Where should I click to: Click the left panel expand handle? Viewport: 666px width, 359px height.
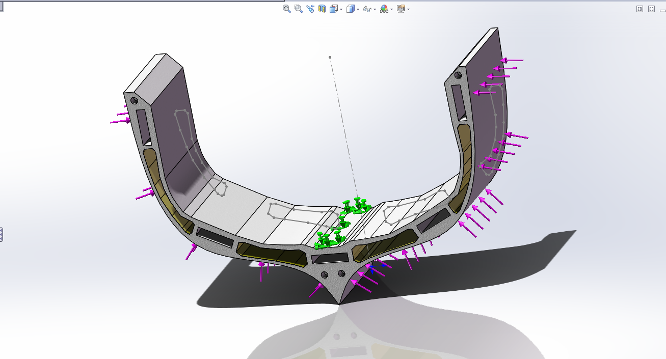[x=2, y=234]
